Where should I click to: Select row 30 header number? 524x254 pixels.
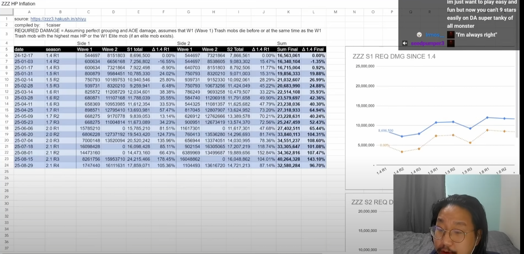tap(7, 203)
